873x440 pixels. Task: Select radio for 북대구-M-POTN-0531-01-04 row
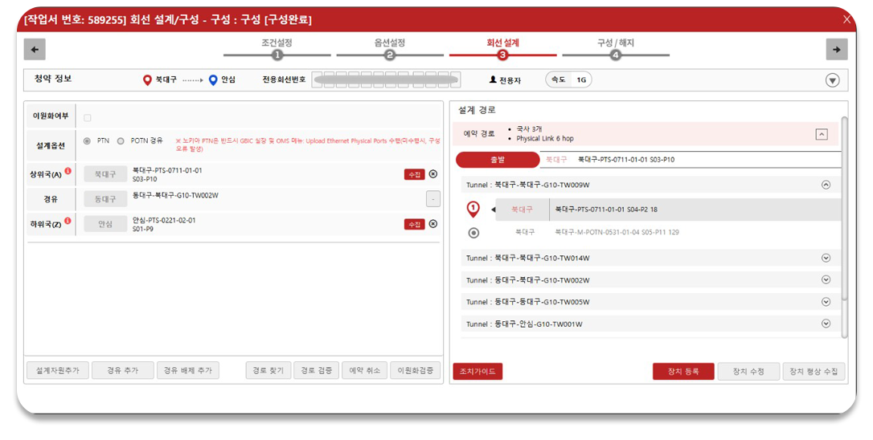[473, 233]
